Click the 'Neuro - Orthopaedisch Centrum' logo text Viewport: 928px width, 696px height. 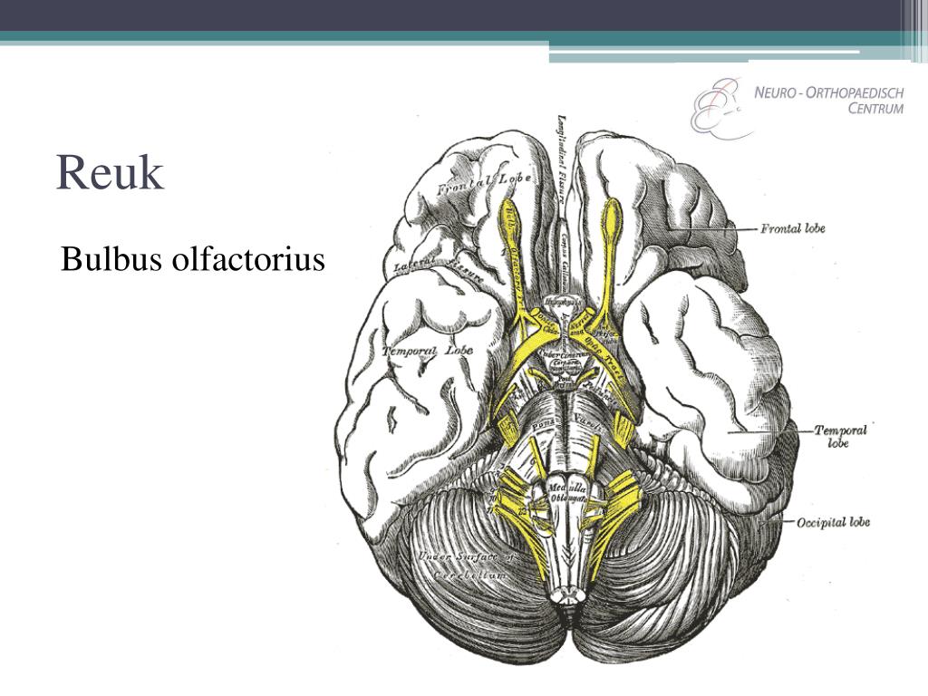click(828, 101)
